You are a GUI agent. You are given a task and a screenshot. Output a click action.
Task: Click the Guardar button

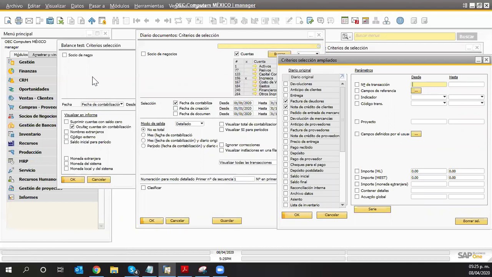point(227,221)
